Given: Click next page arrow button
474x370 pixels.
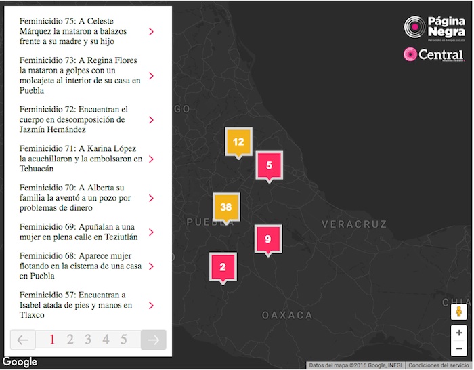Looking at the screenshot, I should 154,340.
